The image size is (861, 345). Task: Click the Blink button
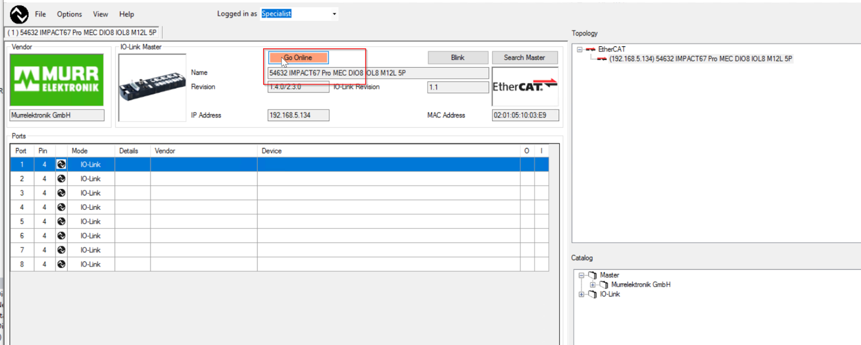[458, 58]
